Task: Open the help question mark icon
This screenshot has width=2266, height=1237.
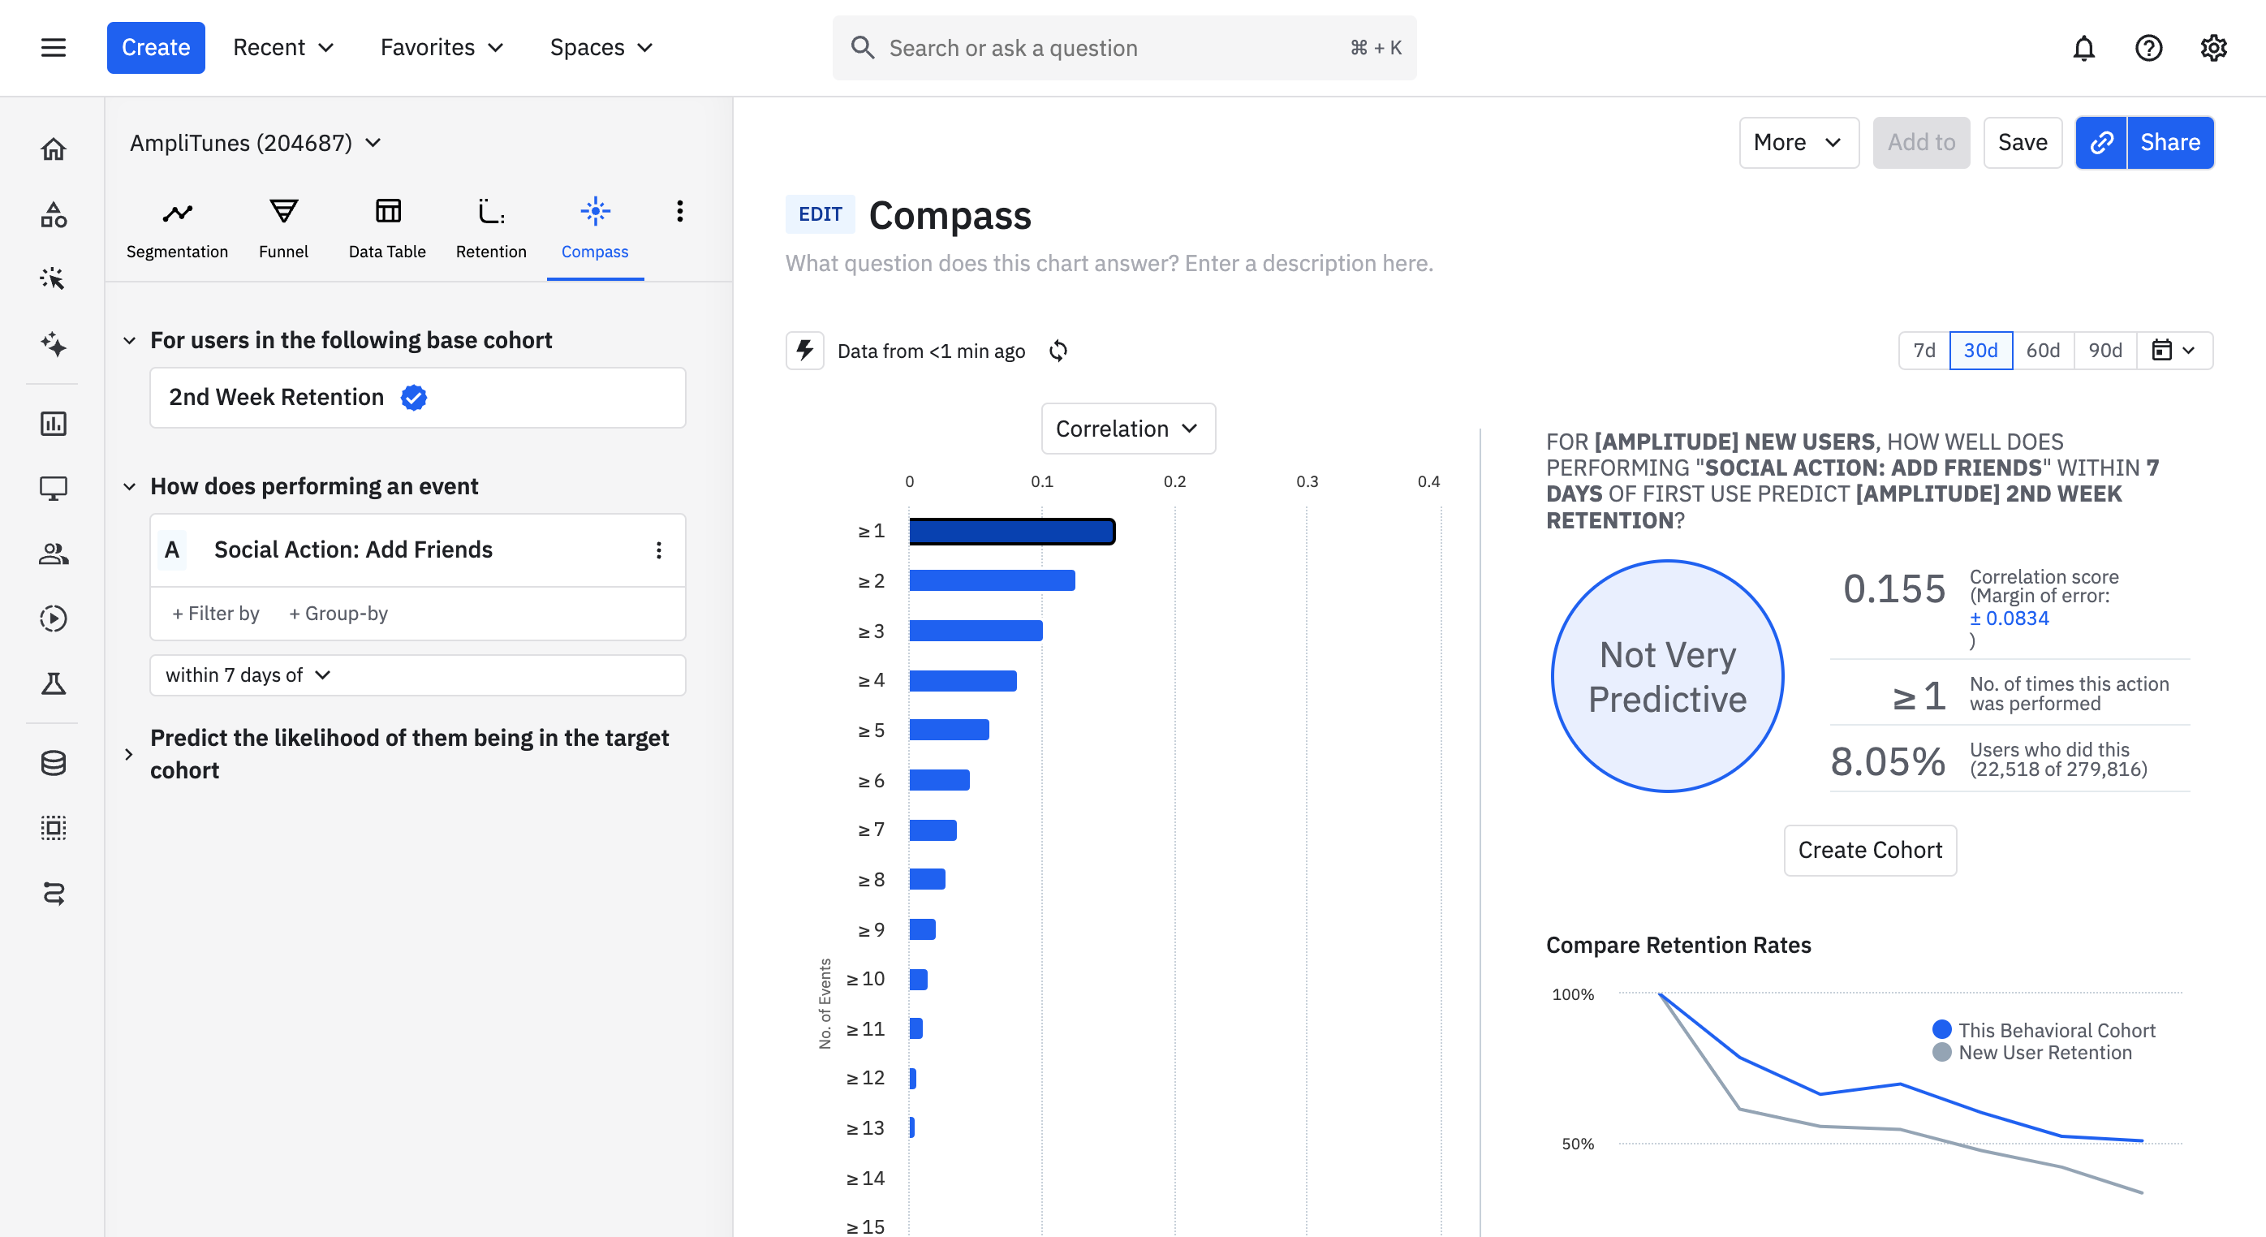Action: click(2148, 48)
